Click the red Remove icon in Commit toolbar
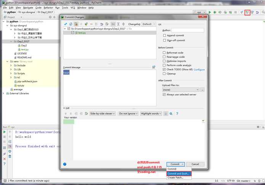Screen dimensions: 265x185 point(92,24)
